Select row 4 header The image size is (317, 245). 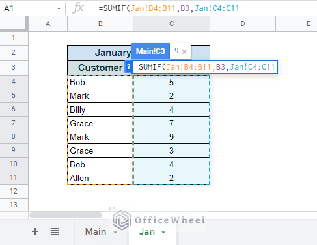point(14,82)
